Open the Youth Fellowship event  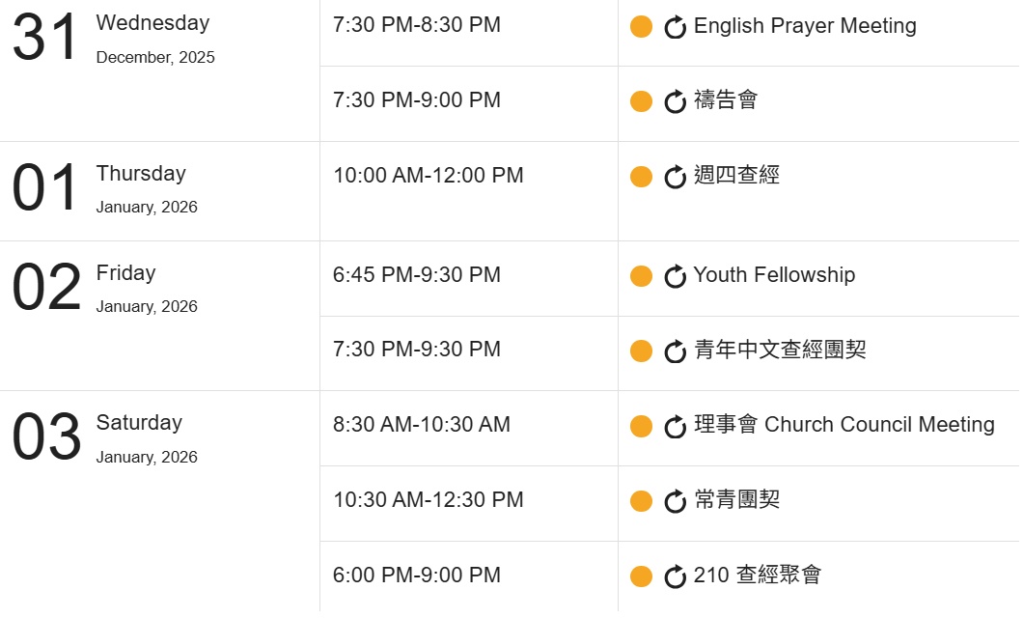[774, 275]
